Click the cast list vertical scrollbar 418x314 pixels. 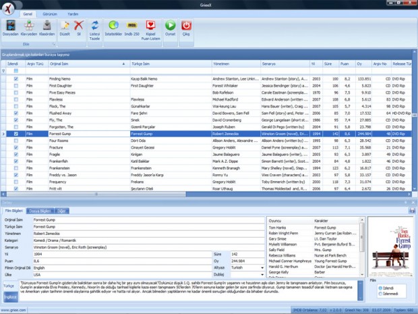coord(362,237)
